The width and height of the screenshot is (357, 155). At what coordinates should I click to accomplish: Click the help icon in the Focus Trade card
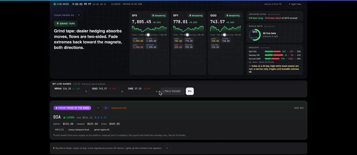click(x=98, y=108)
